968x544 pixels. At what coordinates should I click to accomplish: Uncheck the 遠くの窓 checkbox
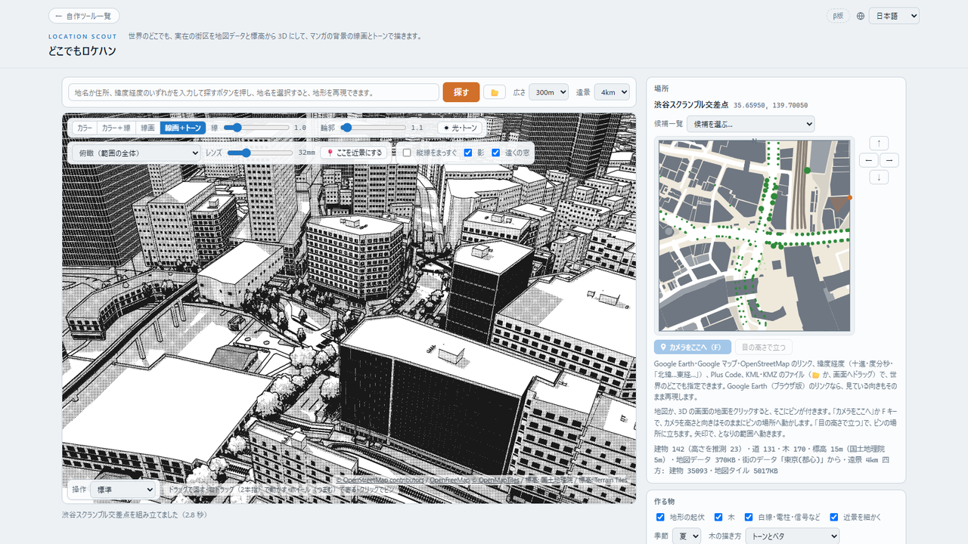tap(496, 153)
